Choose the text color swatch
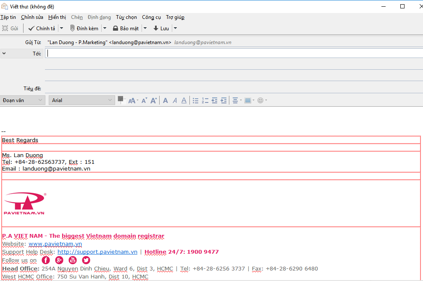Viewport: 423px width, 281px height. 122,100
